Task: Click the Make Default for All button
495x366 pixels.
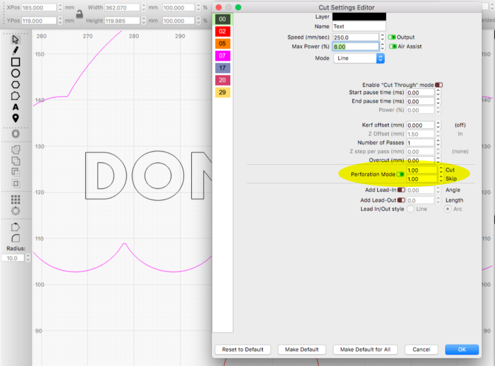Action: tap(365, 350)
